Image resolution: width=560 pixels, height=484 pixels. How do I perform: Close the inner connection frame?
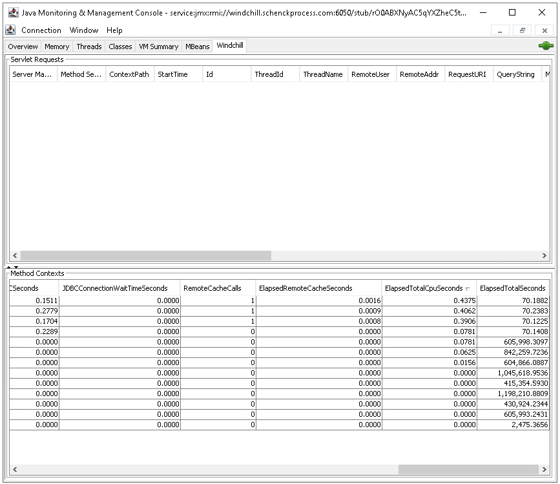click(x=545, y=30)
